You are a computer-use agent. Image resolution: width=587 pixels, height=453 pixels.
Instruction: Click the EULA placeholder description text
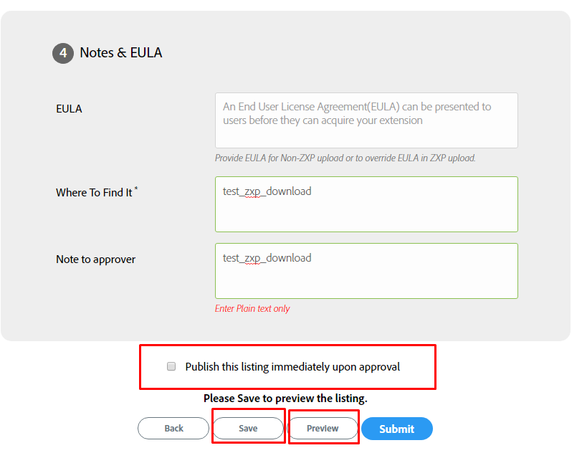click(357, 113)
